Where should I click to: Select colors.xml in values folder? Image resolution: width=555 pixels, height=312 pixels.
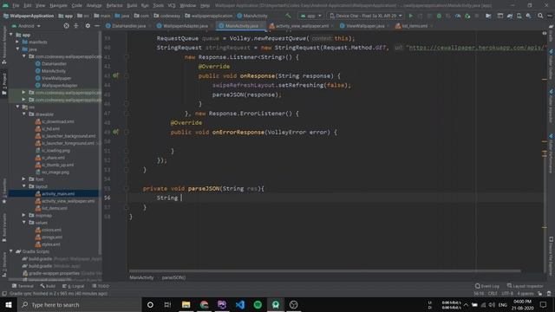click(51, 230)
